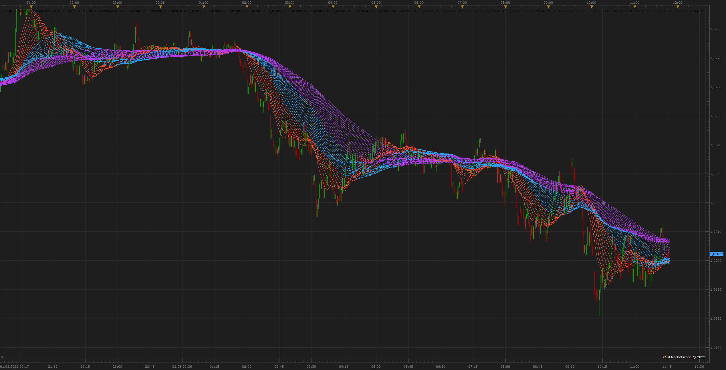Click the orange marker at 07:00
Viewport: 726px width, 370px height.
click(x=462, y=7)
